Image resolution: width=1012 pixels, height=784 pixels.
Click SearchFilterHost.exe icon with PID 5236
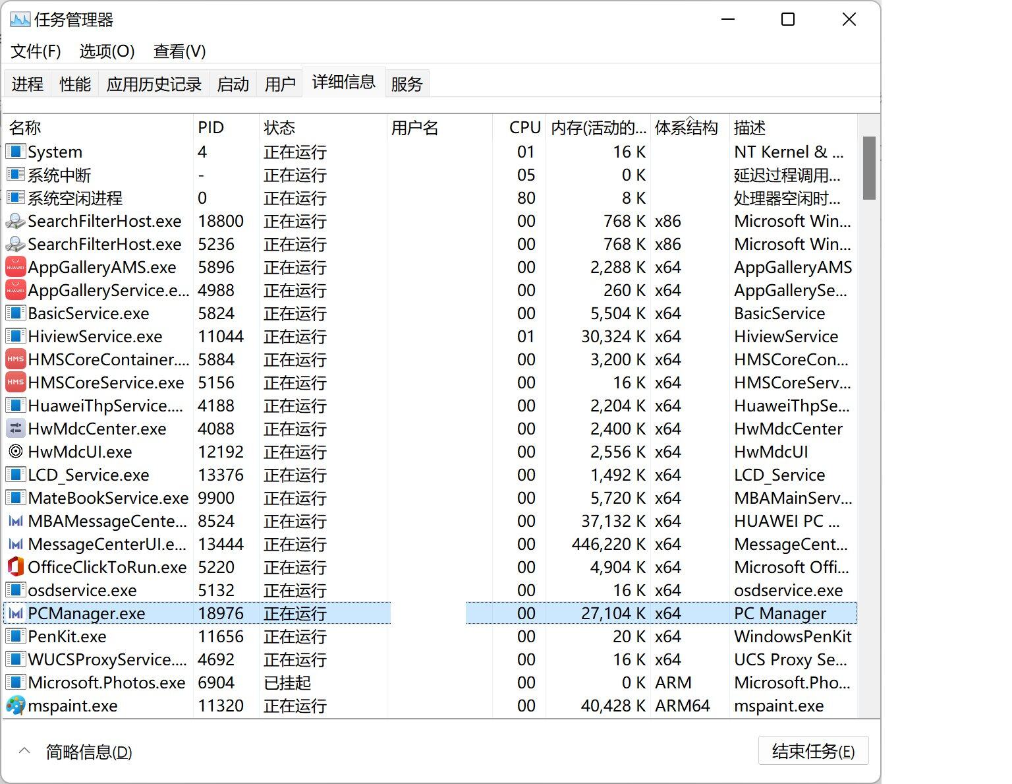[16, 244]
